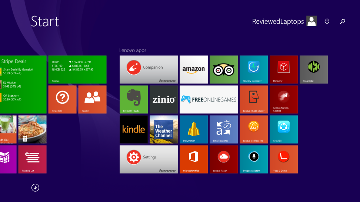This screenshot has width=360, height=202.
Task: Open QR Scanner+ deal entry
Action: pyautogui.click(x=11, y=97)
